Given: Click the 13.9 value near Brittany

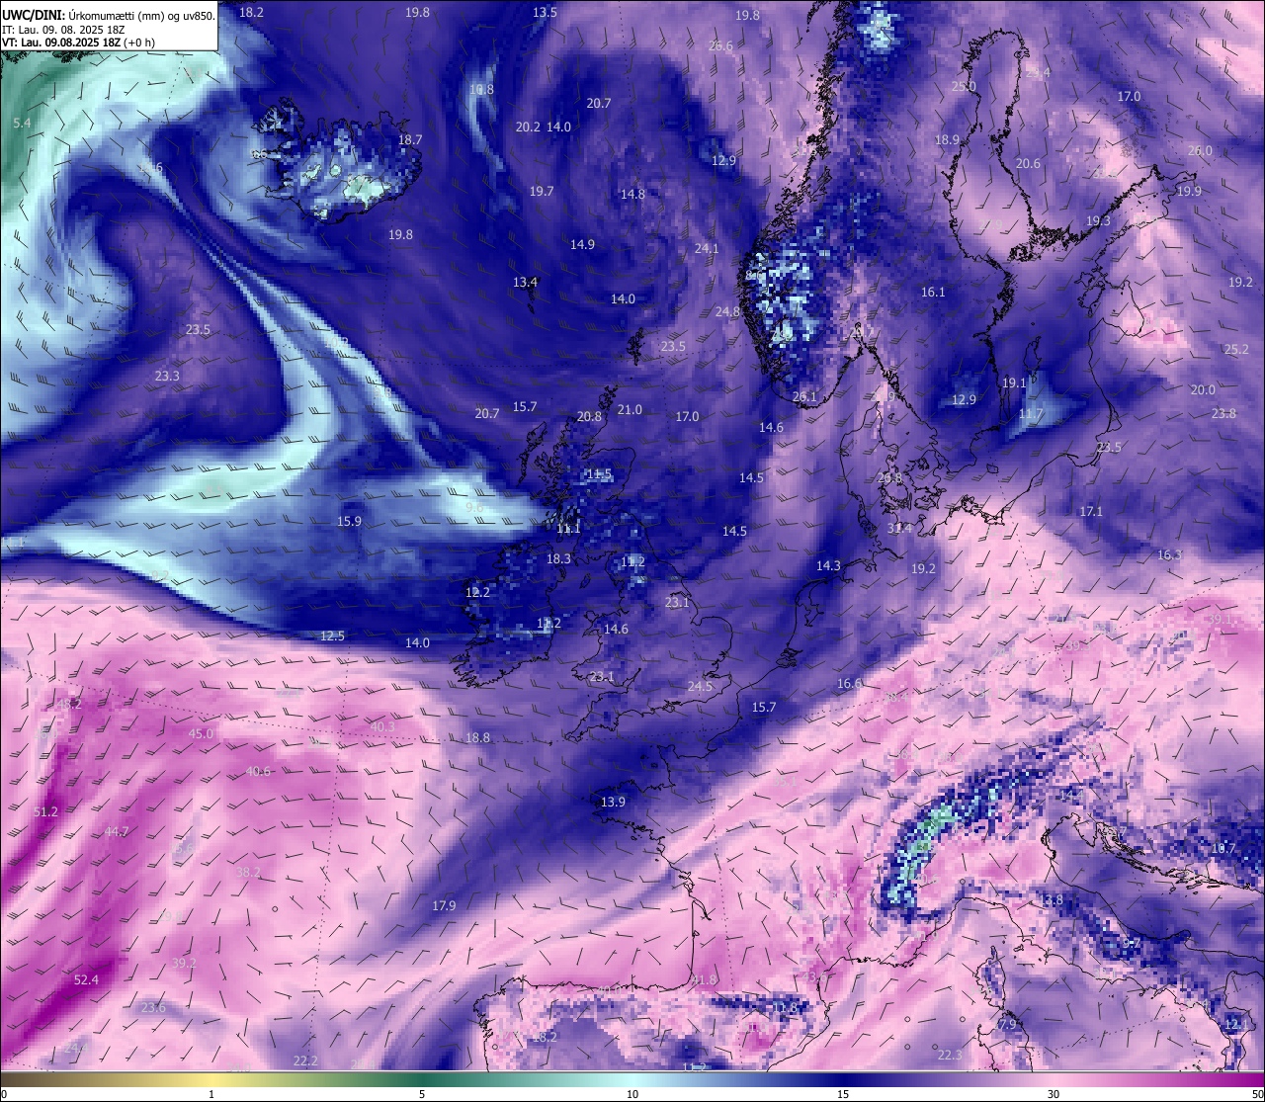Looking at the screenshot, I should (613, 802).
